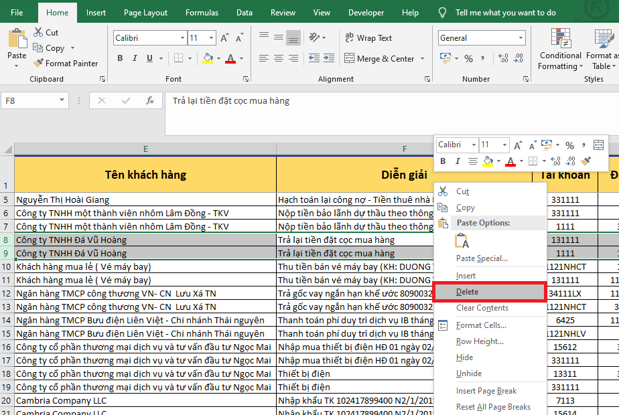The image size is (619, 415).
Task: Open the General number format dropdown
Action: pos(519,38)
